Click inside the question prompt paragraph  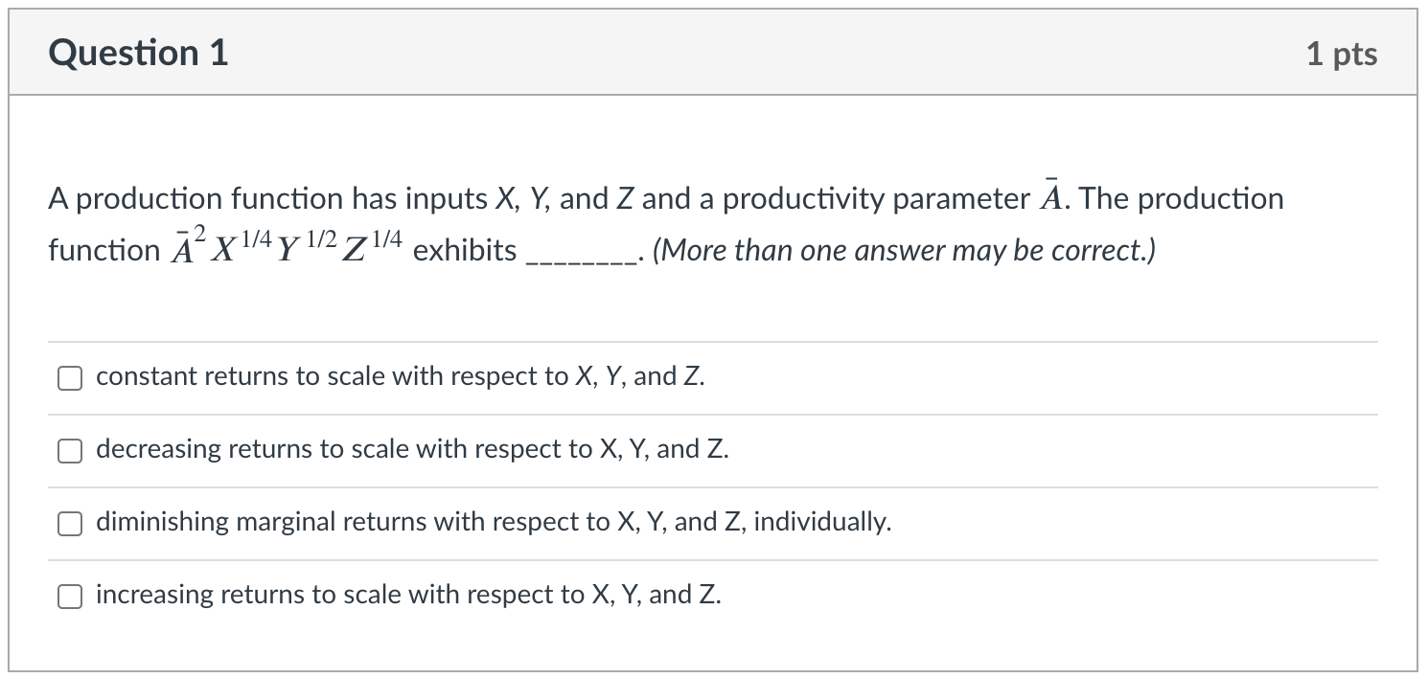click(575, 198)
